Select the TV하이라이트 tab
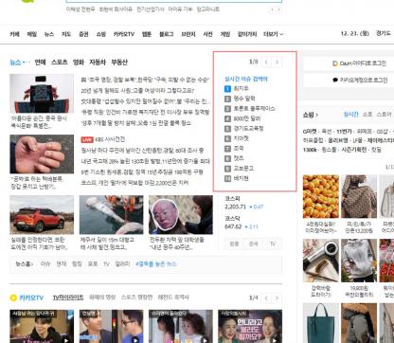 (x=68, y=298)
